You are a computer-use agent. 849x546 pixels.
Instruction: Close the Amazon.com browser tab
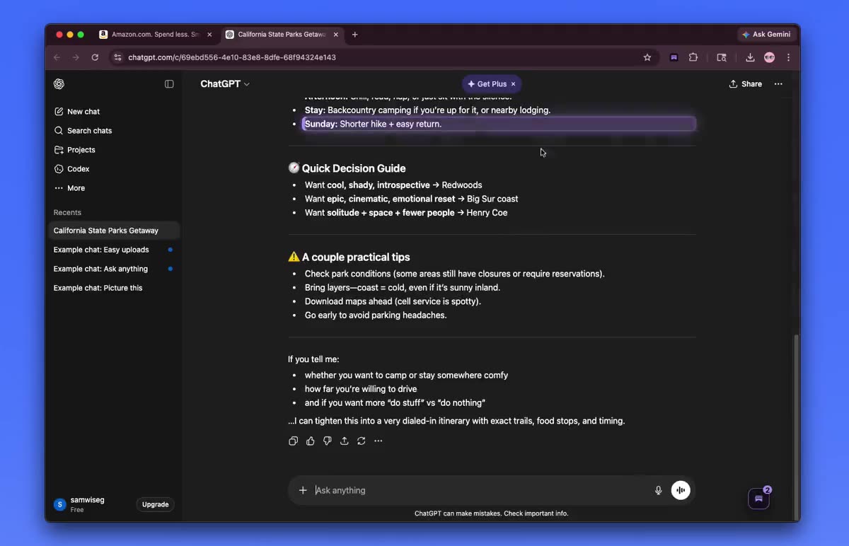(209, 35)
